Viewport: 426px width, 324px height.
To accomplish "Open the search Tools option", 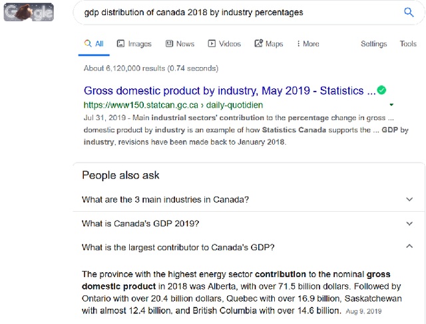I will [408, 44].
